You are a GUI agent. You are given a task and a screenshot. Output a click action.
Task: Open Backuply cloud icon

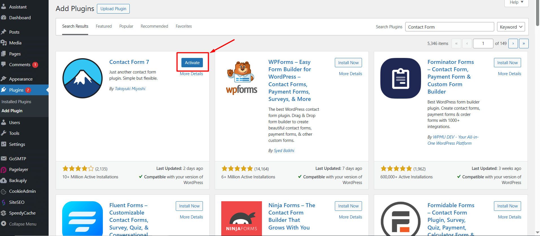(x=4, y=180)
